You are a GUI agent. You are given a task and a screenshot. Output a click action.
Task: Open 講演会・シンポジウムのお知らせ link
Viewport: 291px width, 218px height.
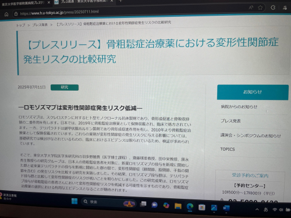coord(250,135)
